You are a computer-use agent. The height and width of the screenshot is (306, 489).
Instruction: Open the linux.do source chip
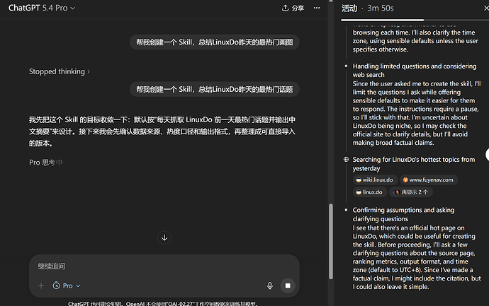[369, 192]
